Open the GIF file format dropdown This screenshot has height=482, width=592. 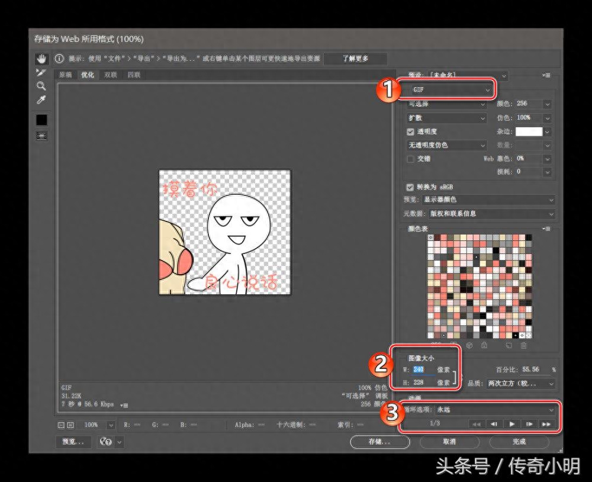[x=452, y=90]
